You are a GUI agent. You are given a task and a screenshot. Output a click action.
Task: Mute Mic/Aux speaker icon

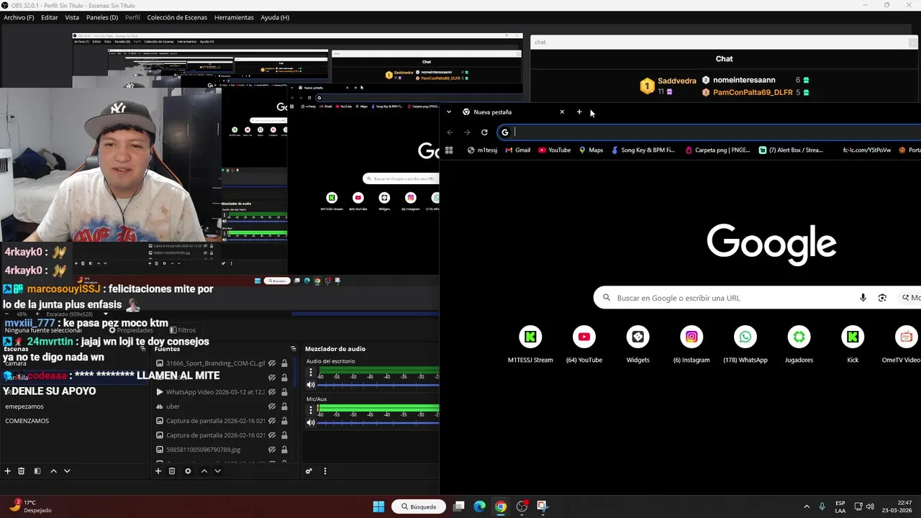pyautogui.click(x=311, y=422)
